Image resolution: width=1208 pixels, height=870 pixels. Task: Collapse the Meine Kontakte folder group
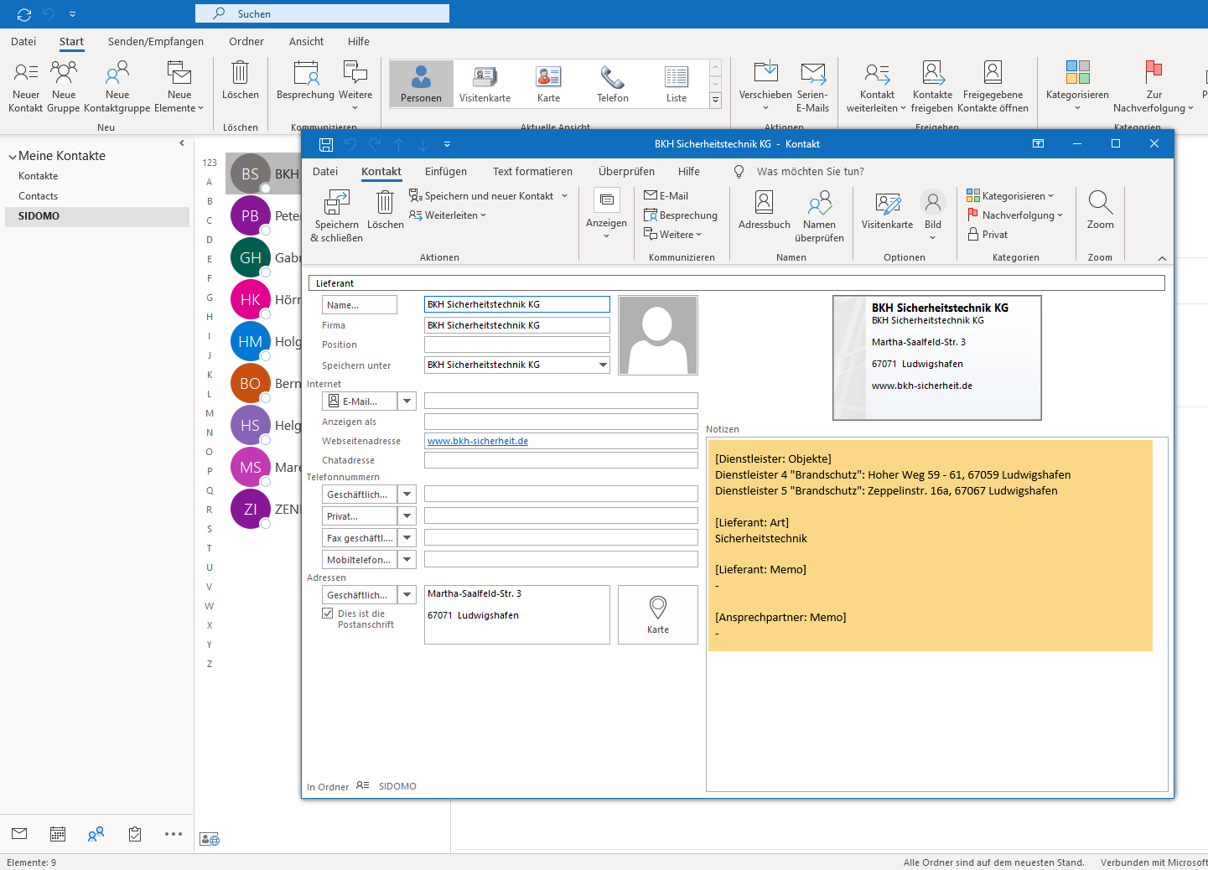pyautogui.click(x=13, y=157)
